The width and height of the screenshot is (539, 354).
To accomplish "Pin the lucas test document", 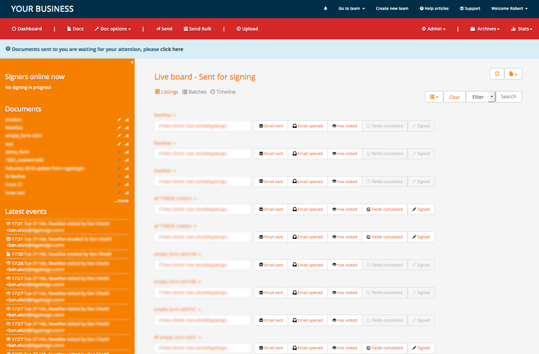I will (119, 193).
